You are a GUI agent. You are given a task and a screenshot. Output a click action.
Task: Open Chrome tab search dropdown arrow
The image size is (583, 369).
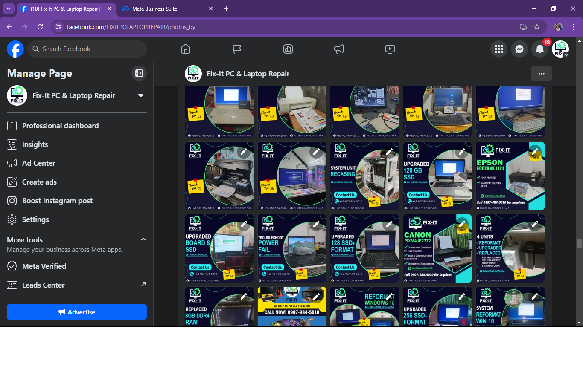click(x=9, y=9)
